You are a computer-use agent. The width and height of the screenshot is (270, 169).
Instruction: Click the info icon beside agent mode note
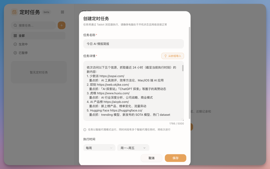(x=85, y=130)
